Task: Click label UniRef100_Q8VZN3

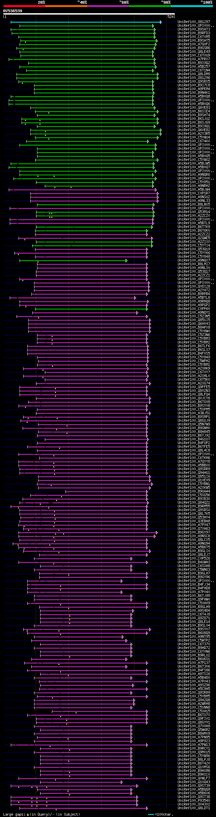Action: [194, 391]
